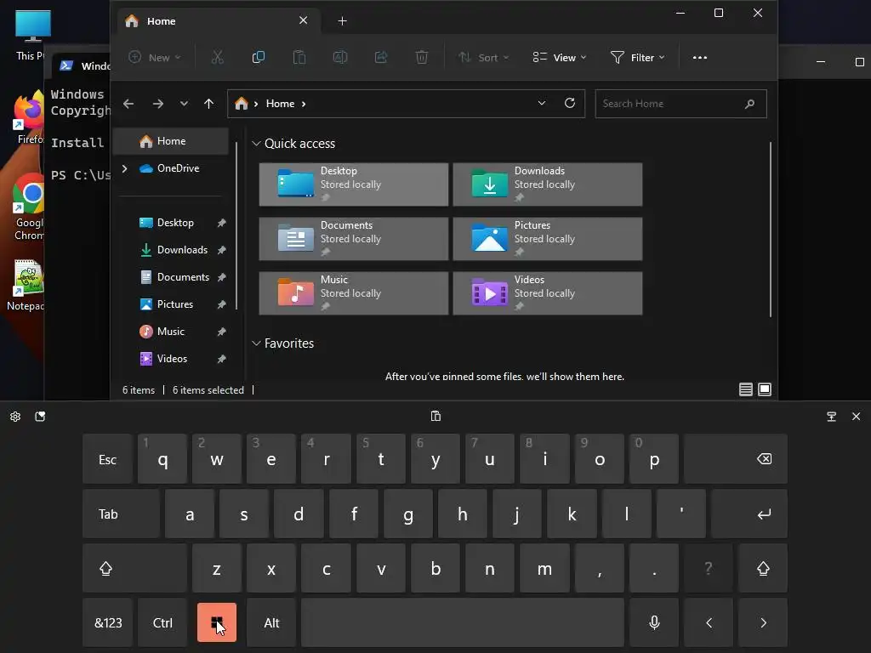871x653 pixels.
Task: Open the New dropdown menu
Action: pyautogui.click(x=155, y=57)
